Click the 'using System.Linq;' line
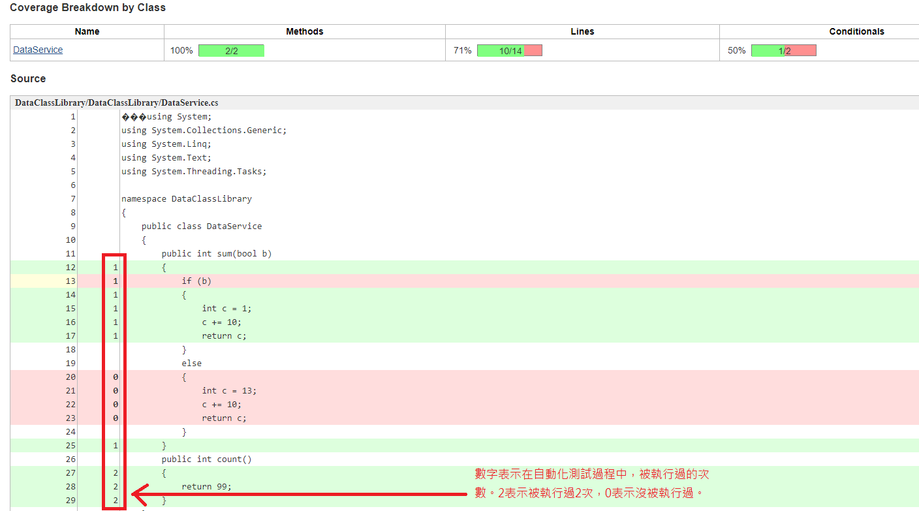Viewport: 919px width, 511px height. (166, 144)
